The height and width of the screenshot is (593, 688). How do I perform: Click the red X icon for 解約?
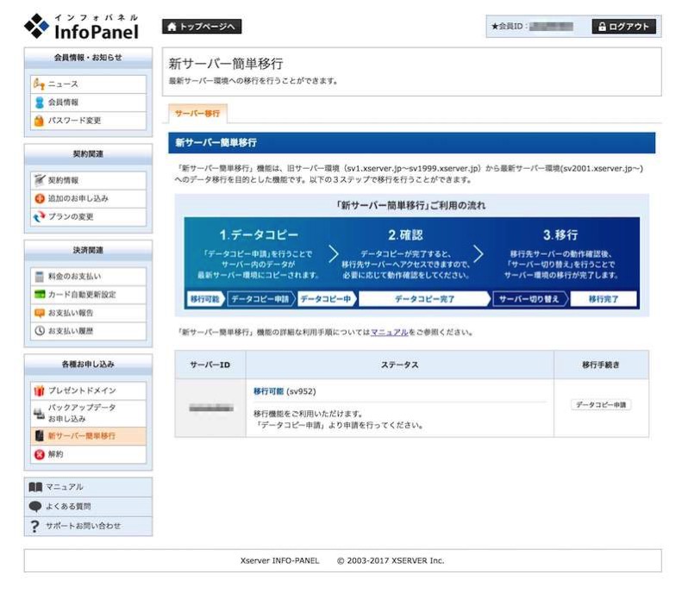tap(40, 454)
